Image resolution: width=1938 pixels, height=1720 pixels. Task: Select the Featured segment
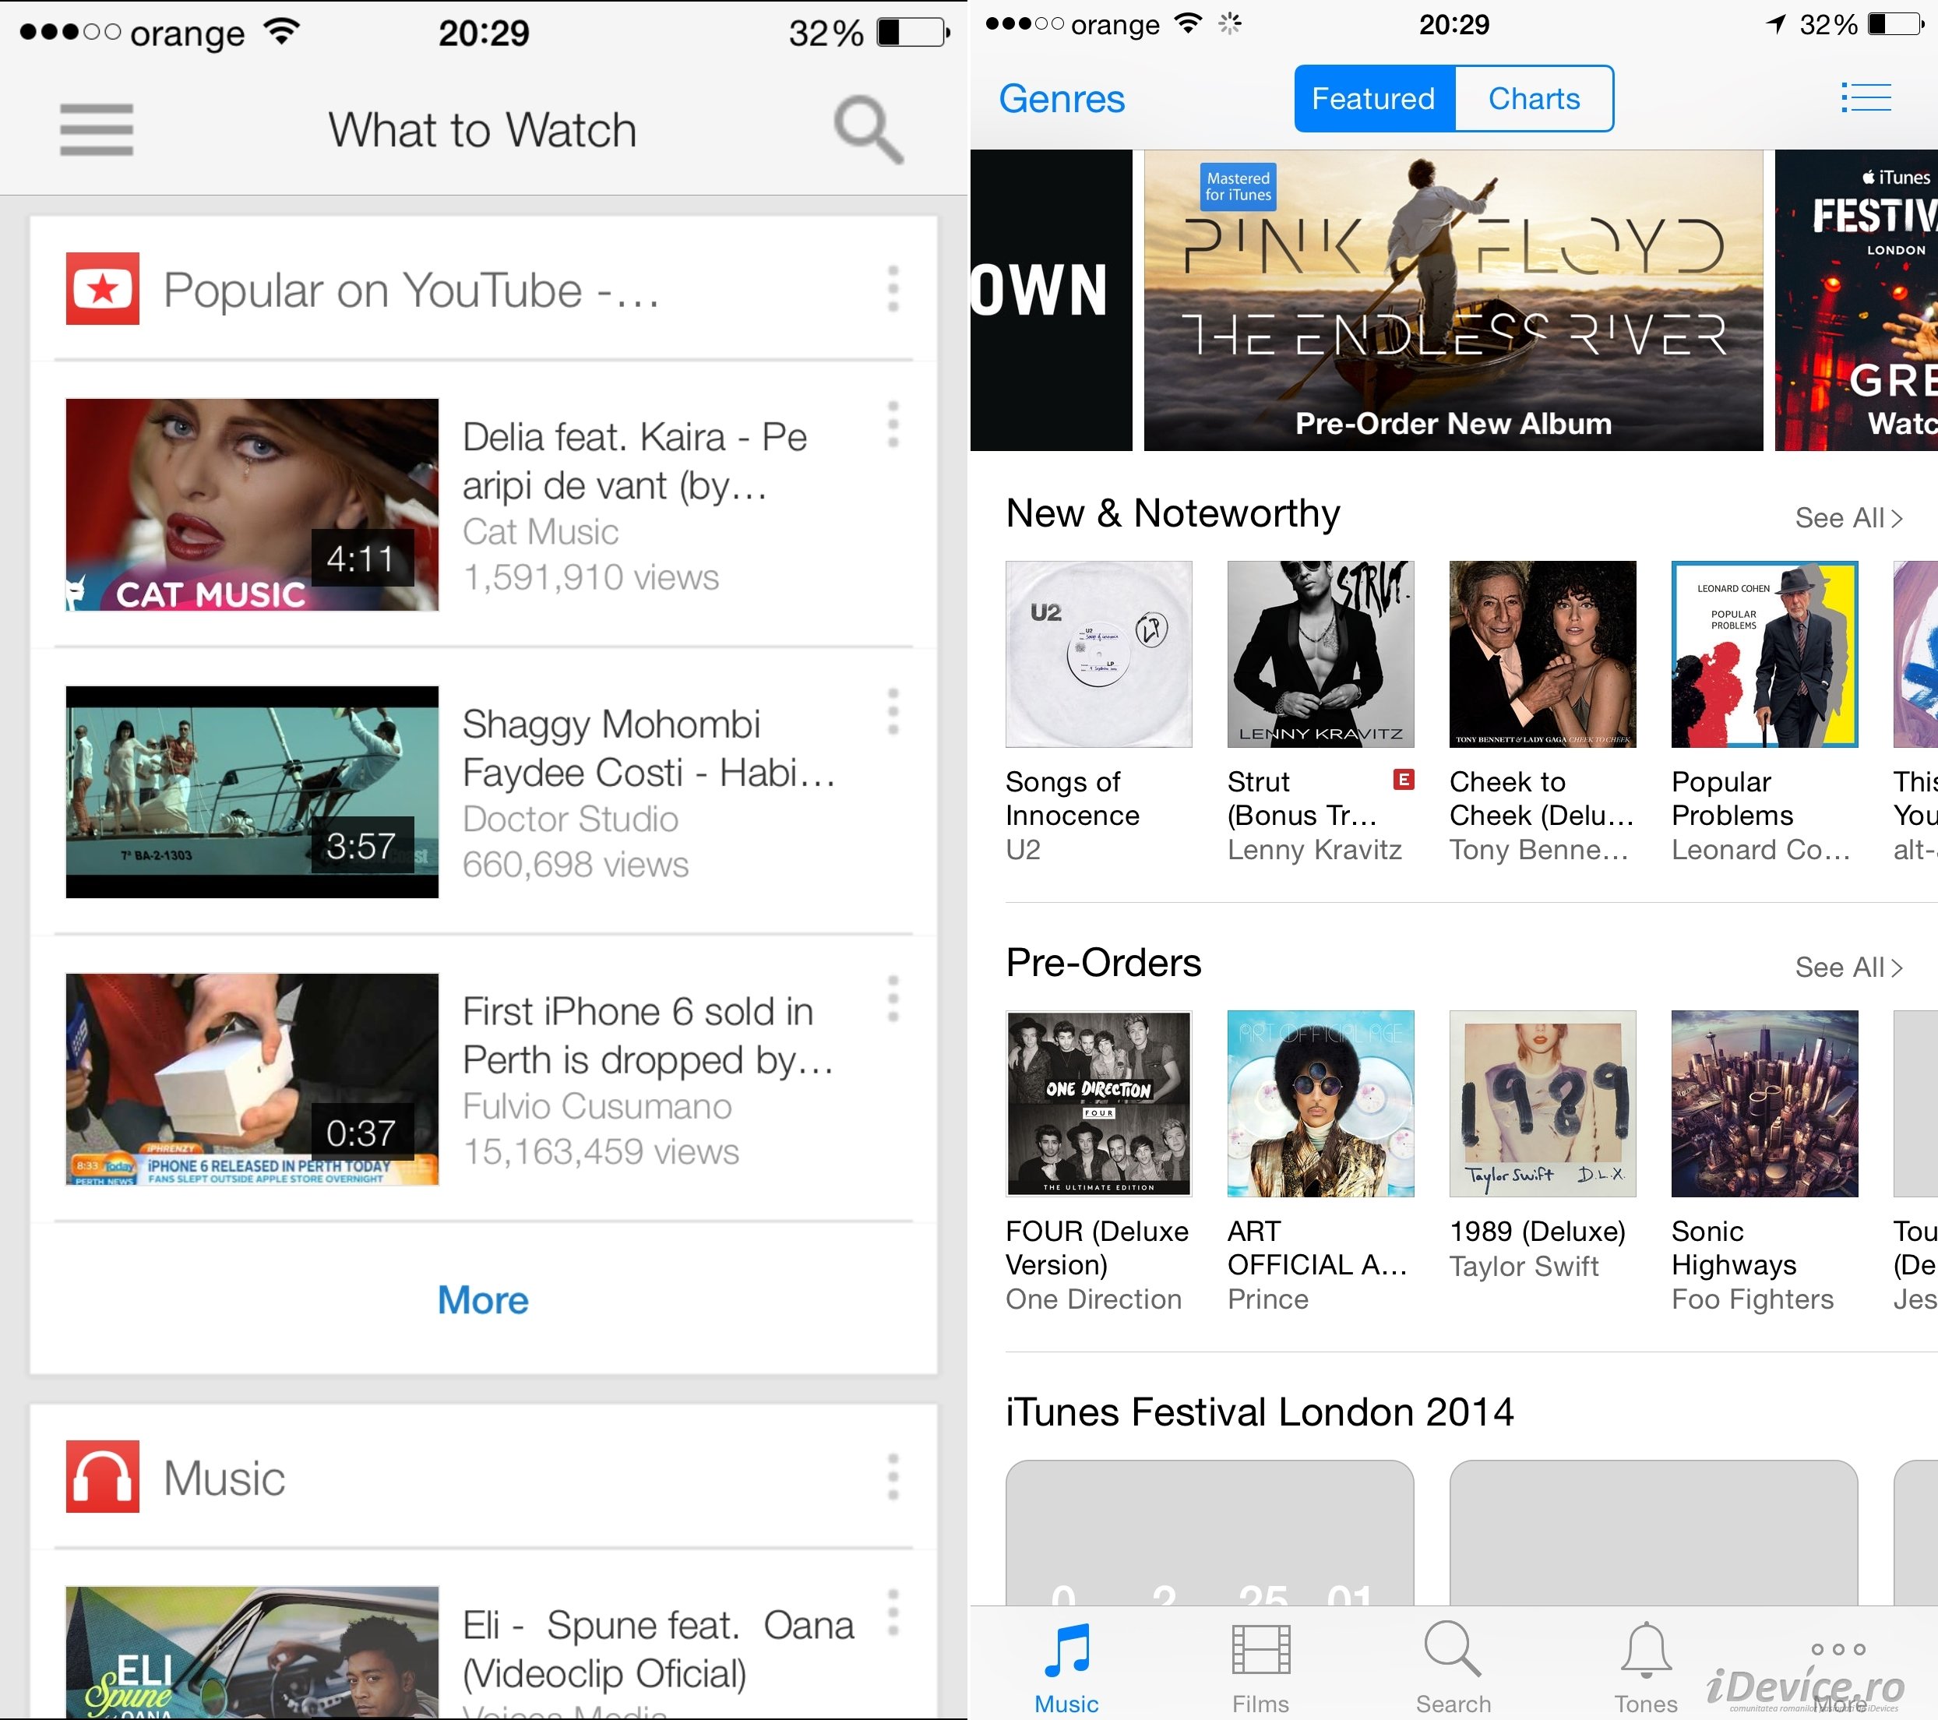click(x=1374, y=99)
